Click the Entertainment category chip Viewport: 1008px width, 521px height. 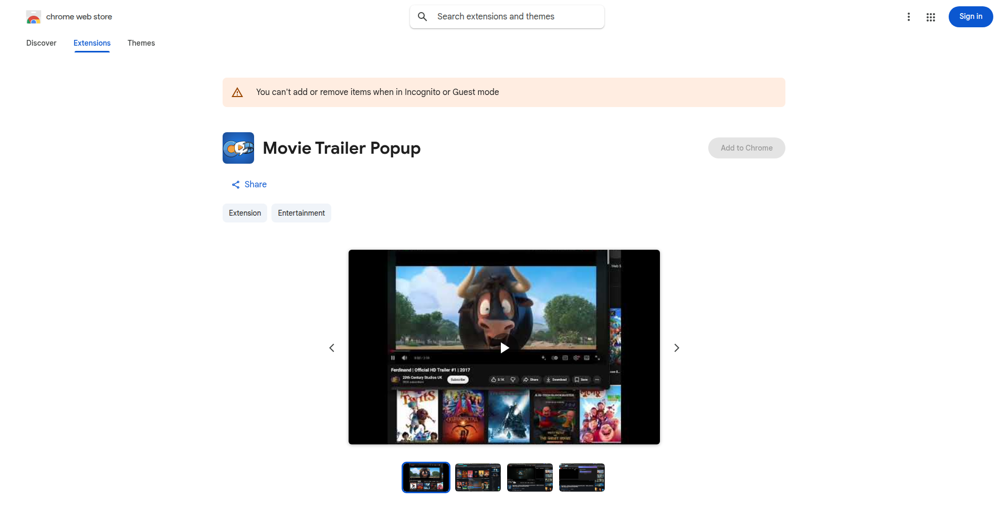[301, 213]
